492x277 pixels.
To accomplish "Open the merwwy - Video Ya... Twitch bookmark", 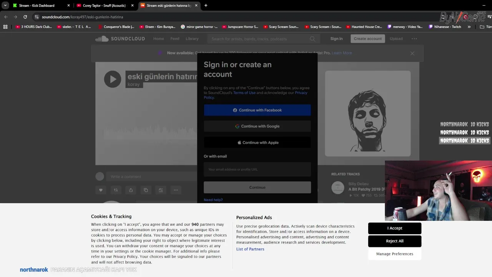I will (405, 27).
